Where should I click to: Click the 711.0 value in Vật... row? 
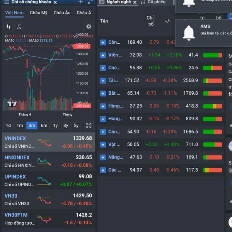(192, 144)
